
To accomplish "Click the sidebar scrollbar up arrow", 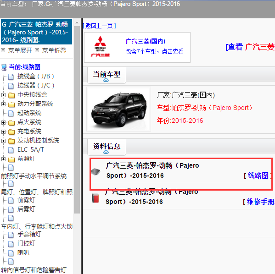I will (77, 22).
